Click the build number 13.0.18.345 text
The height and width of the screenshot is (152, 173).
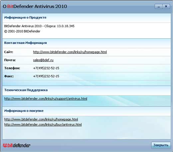point(66,26)
